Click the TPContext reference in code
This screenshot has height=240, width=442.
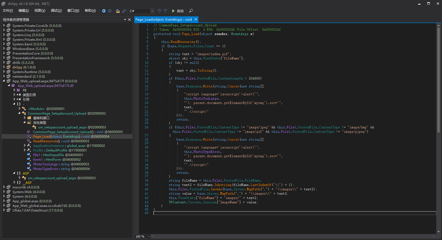pyautogui.click(x=177, y=202)
